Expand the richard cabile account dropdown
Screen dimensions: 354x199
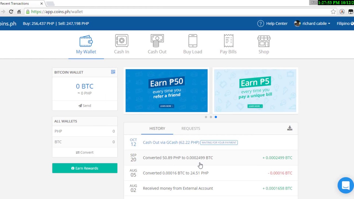pyautogui.click(x=316, y=23)
